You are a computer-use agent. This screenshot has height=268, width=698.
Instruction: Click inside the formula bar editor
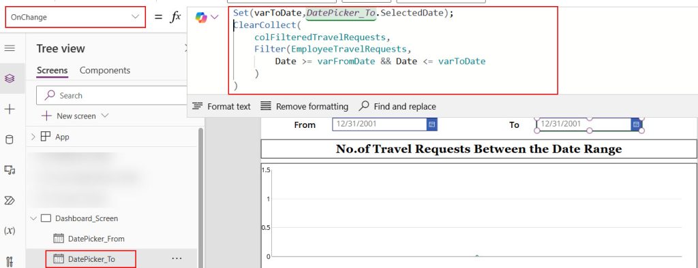(x=393, y=50)
